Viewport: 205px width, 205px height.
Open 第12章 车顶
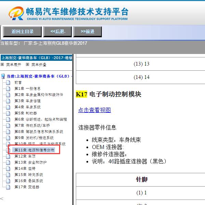point(25,156)
